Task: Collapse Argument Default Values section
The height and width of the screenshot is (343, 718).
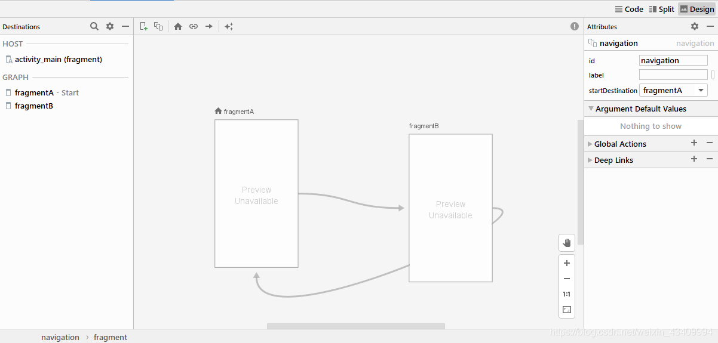Action: pos(591,109)
